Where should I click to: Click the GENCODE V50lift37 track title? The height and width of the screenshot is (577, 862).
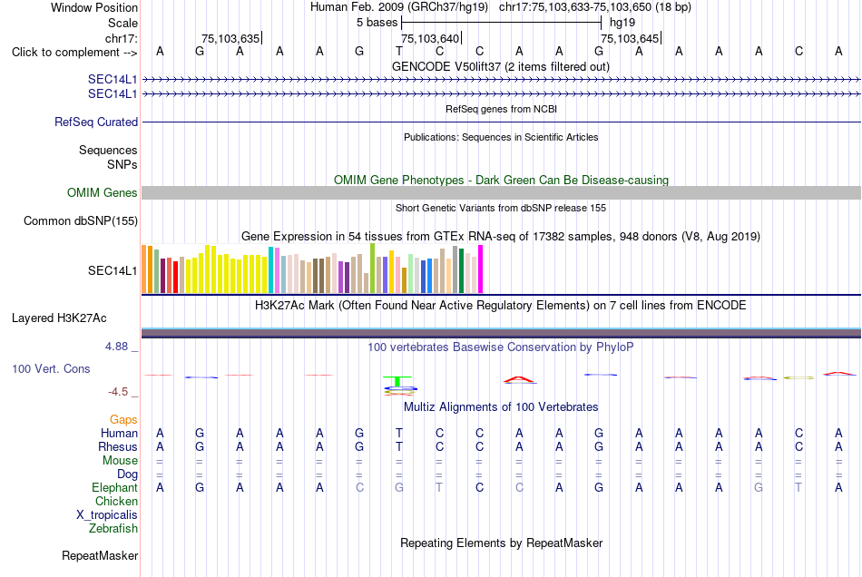click(501, 66)
